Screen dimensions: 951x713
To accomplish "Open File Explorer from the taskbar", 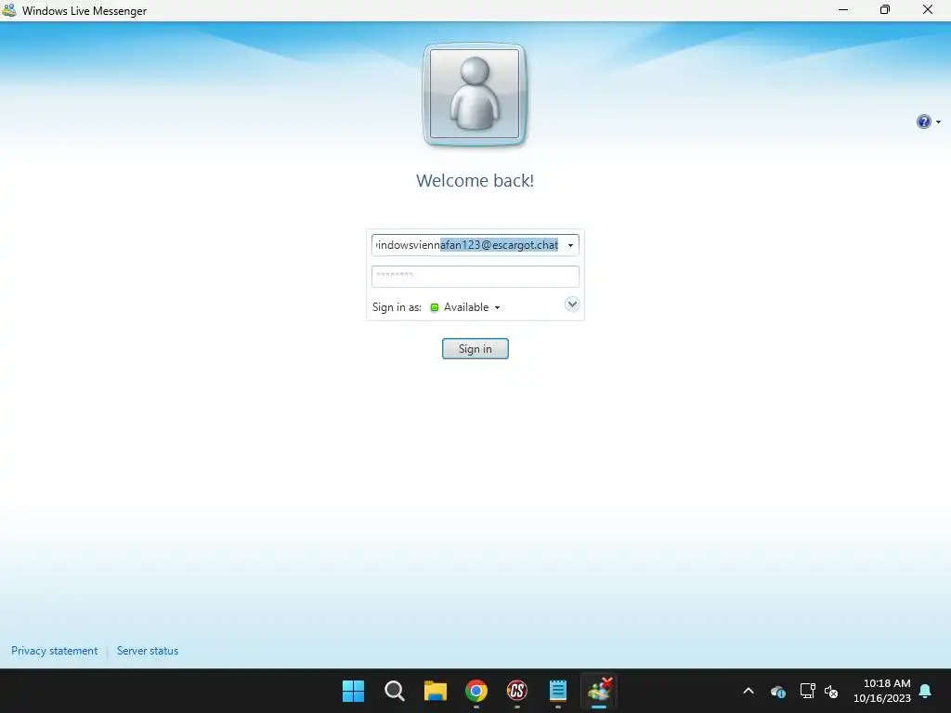I will pos(435,691).
